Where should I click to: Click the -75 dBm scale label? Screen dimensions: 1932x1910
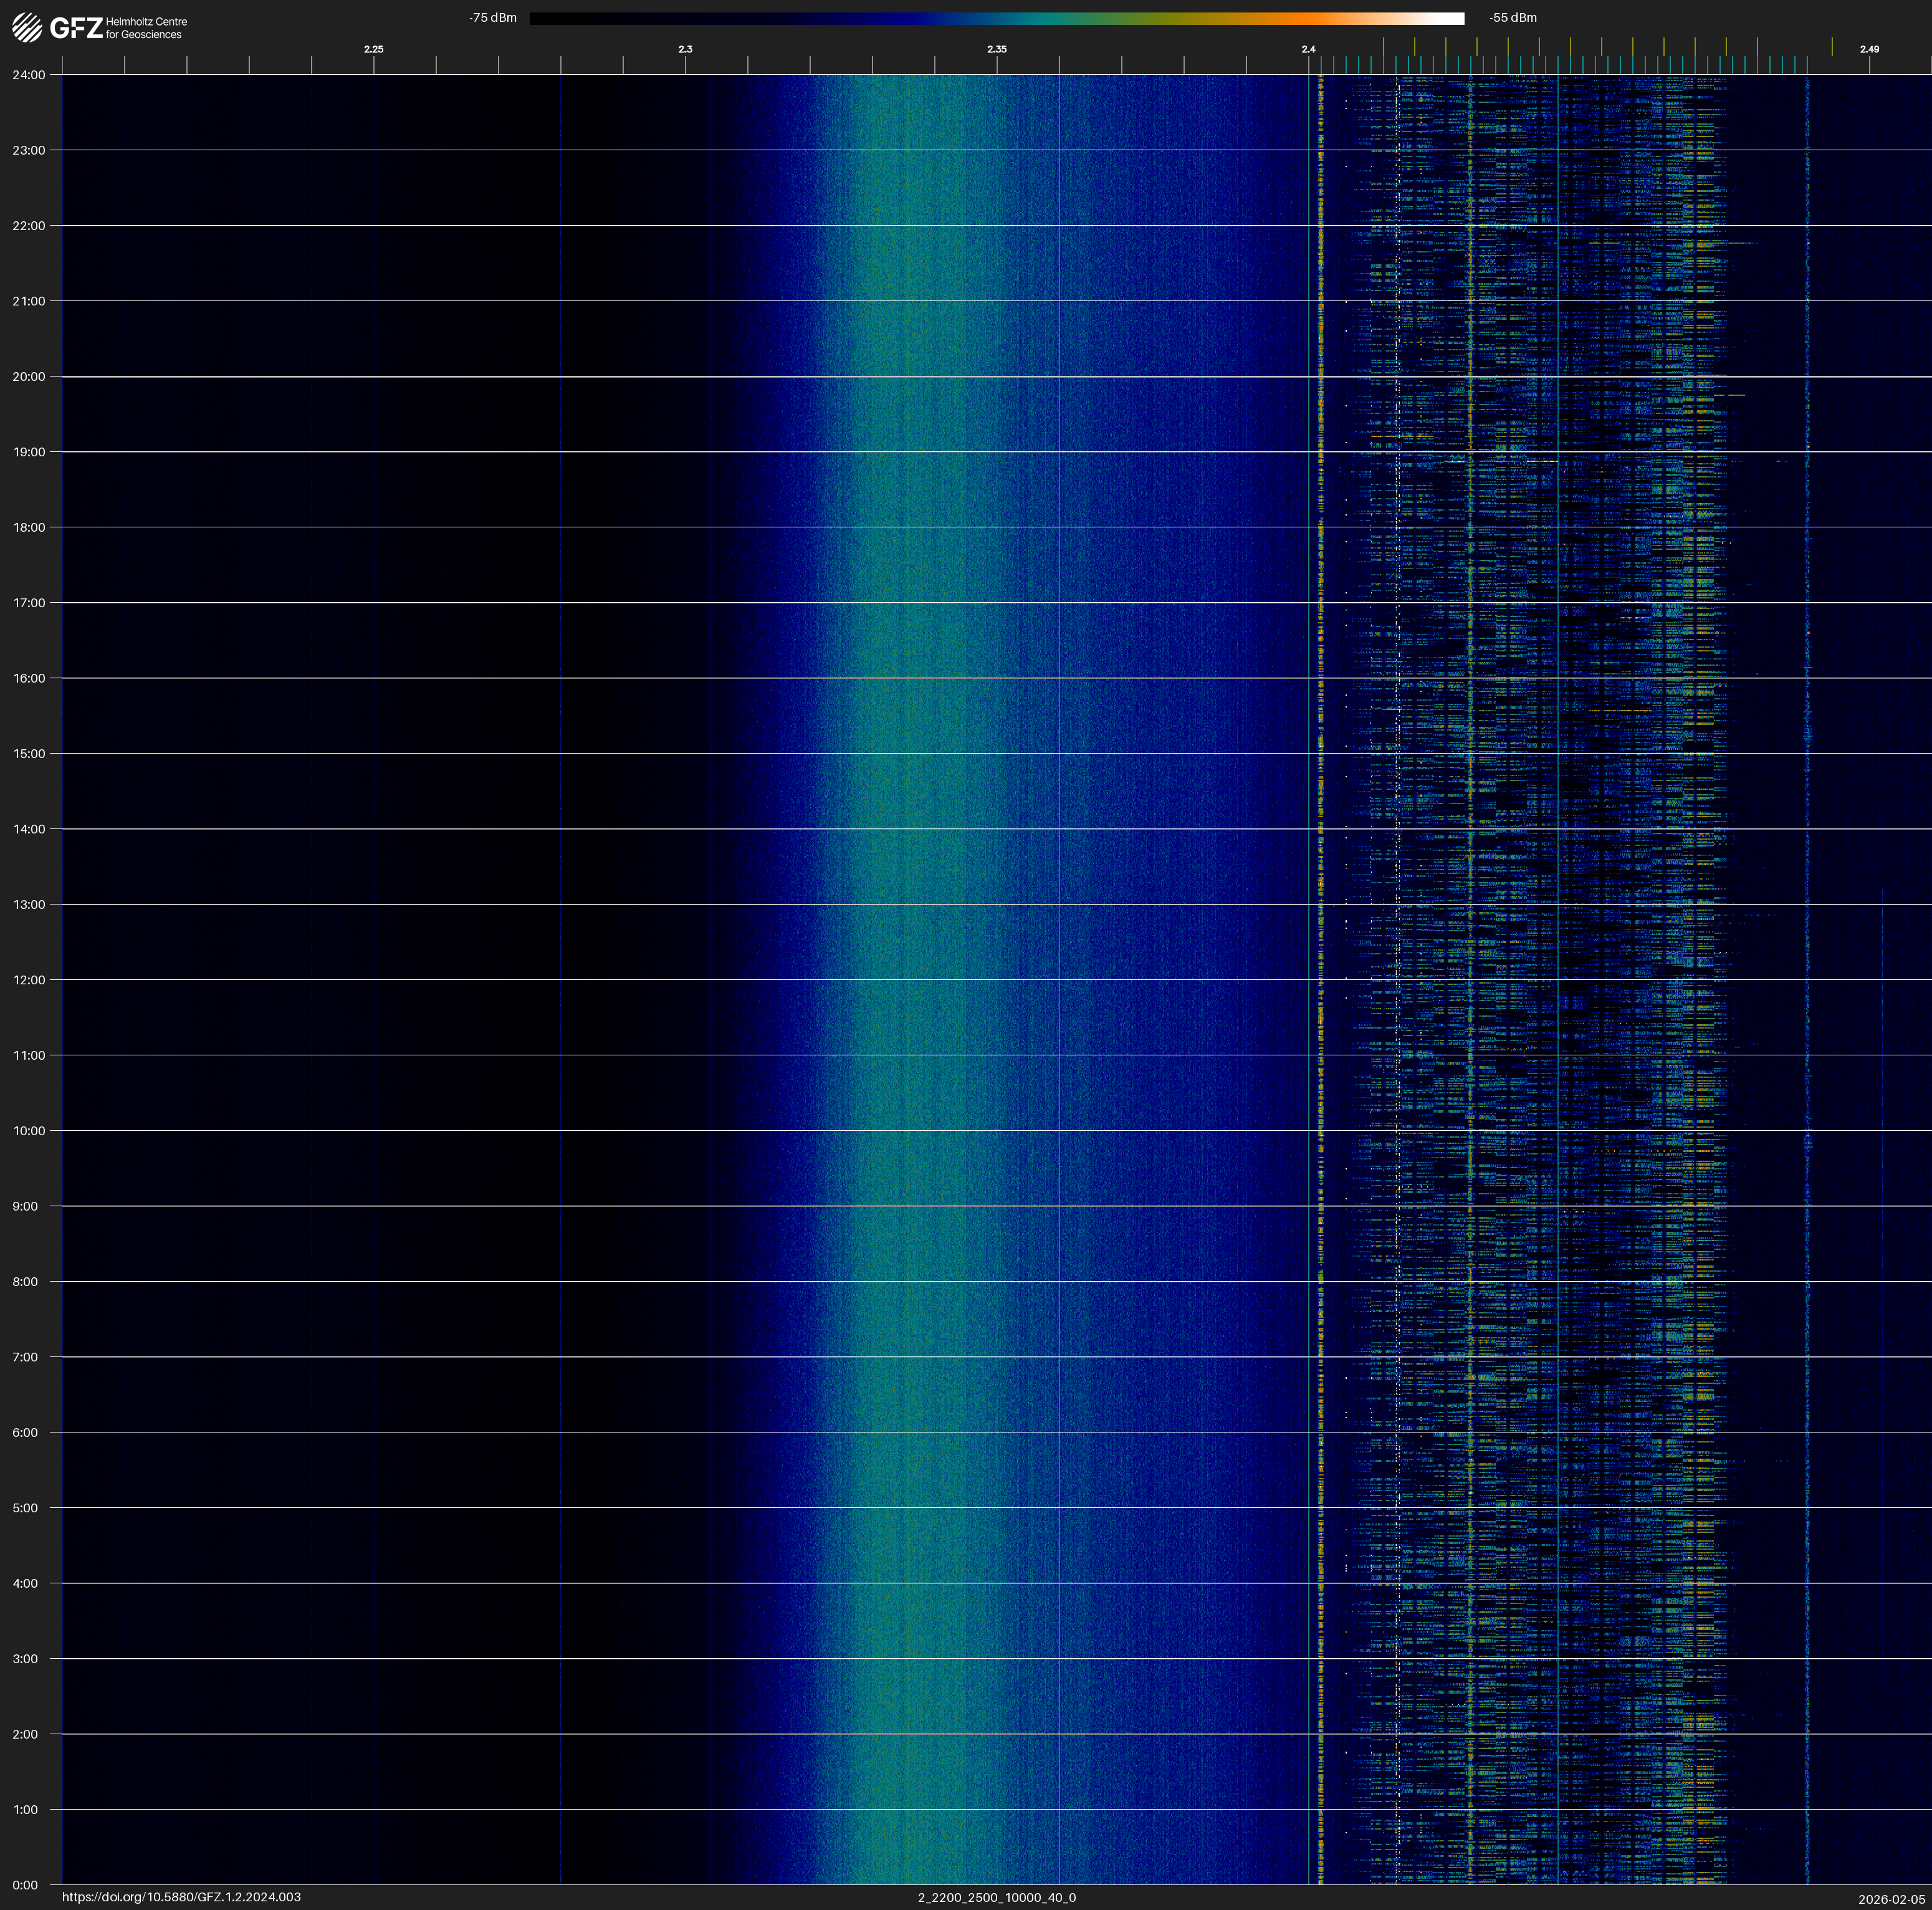point(493,18)
